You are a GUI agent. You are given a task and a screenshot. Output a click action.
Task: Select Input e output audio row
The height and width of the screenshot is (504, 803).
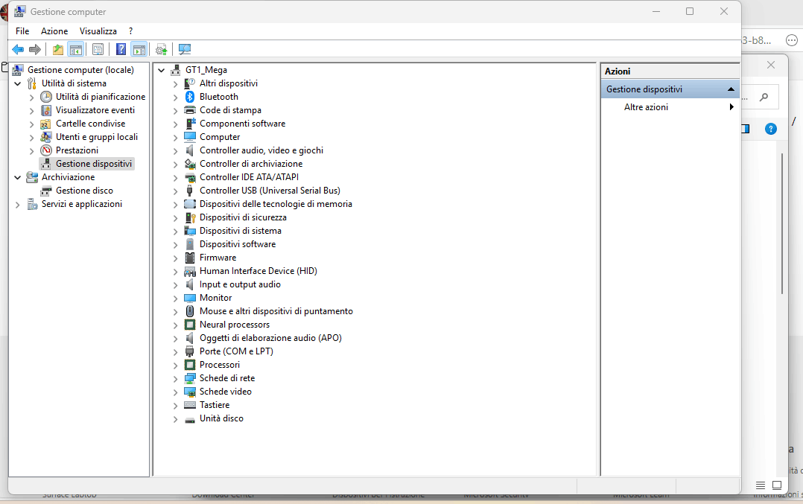[x=240, y=284]
